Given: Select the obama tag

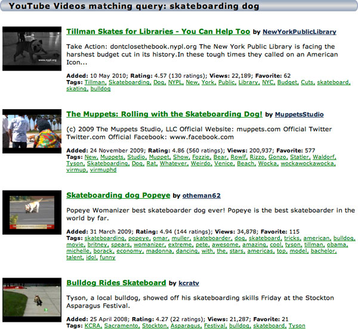Looking at the screenshot, I should [338, 244].
